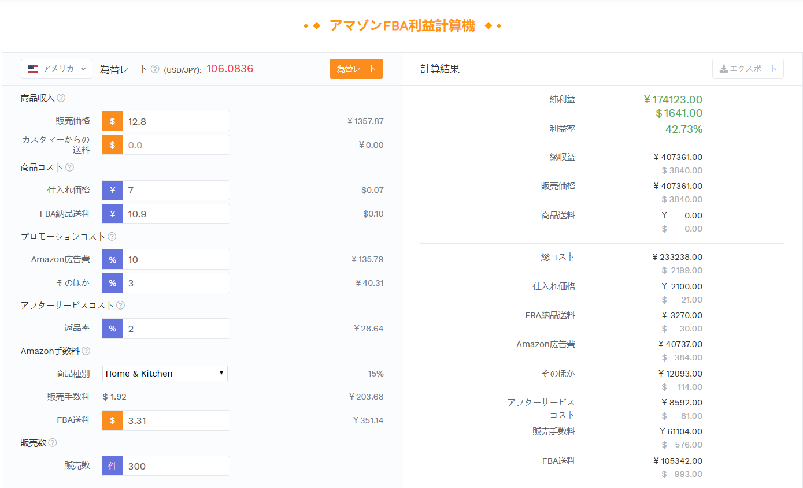This screenshot has height=488, width=803.
Task: Click the Amazon広告費 percent input
Action: [x=176, y=259]
